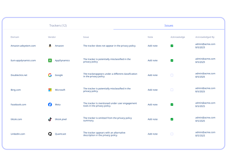
Task: Check Acknowledge box for Linkedin.com row
Action: [172, 134]
